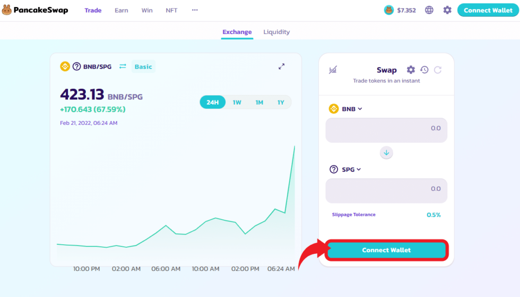Screen dimensions: 520x297
Task: Select the 1Y chart range
Action: (280, 102)
